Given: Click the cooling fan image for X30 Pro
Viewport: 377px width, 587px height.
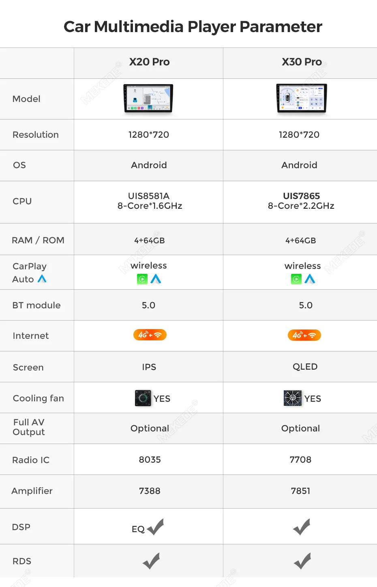Looking at the screenshot, I should tap(293, 398).
